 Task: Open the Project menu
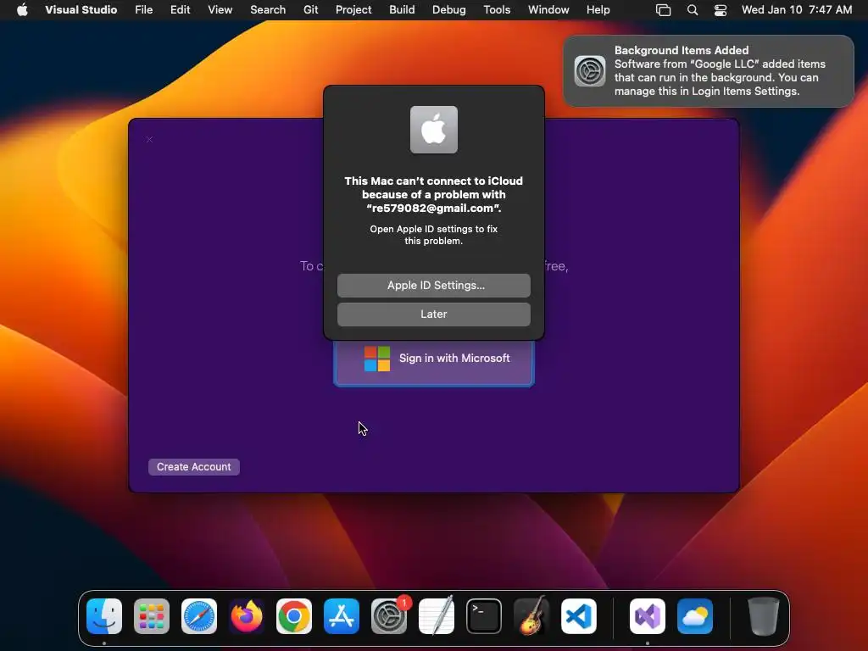pos(353,9)
